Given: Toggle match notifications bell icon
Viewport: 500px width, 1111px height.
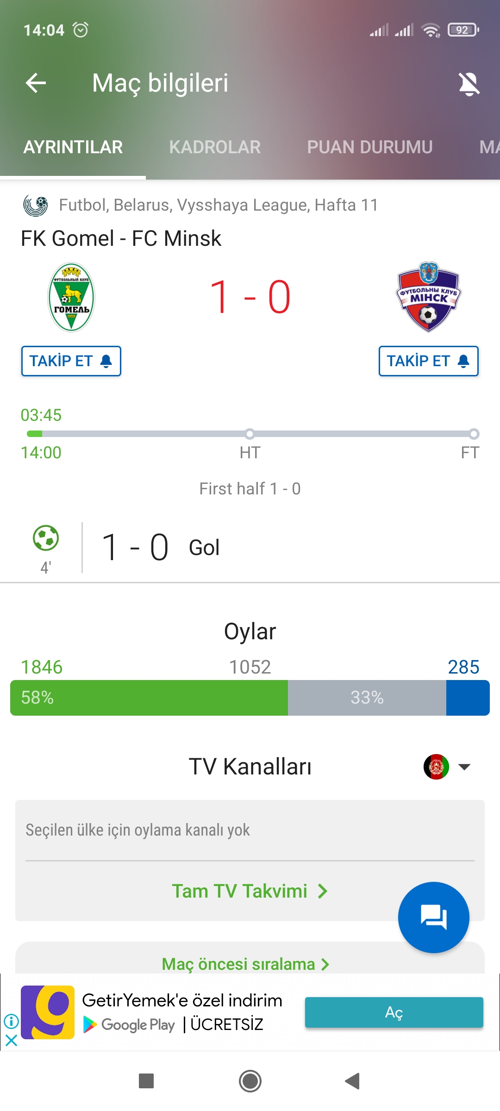Looking at the screenshot, I should click(469, 84).
